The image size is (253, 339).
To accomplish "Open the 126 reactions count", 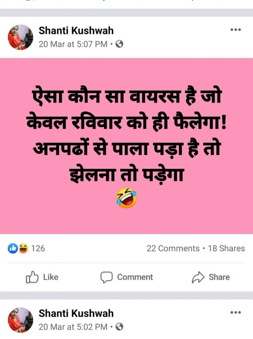I will tap(38, 248).
